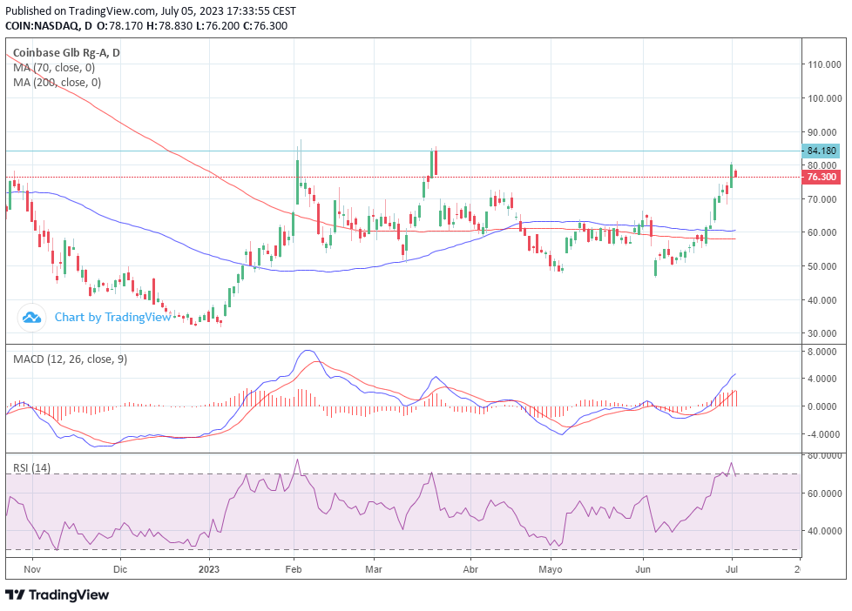Click the 'RSI (14)' indicator label
Screen dimensions: 852x611
[x=31, y=467]
